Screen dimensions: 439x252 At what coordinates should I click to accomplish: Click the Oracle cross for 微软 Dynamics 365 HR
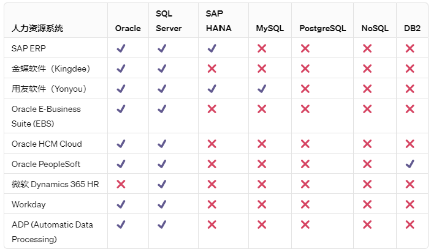click(x=121, y=184)
